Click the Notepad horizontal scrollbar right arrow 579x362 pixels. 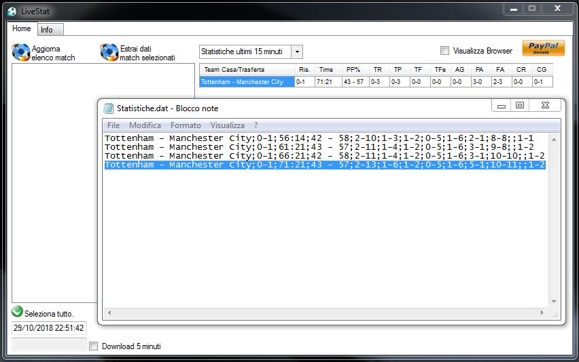(x=542, y=313)
